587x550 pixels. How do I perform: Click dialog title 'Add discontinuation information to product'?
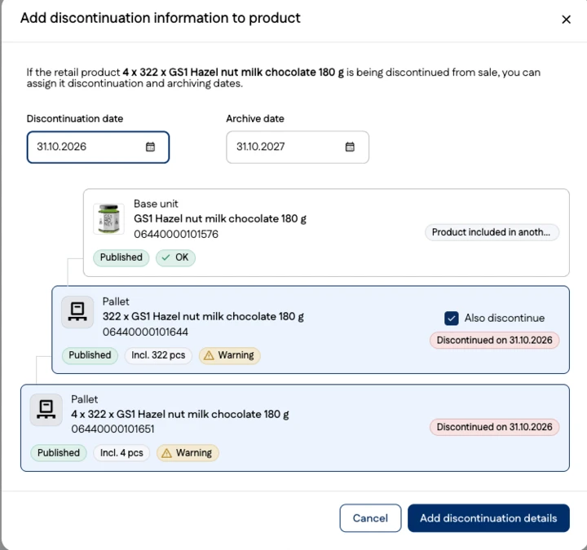click(x=161, y=18)
